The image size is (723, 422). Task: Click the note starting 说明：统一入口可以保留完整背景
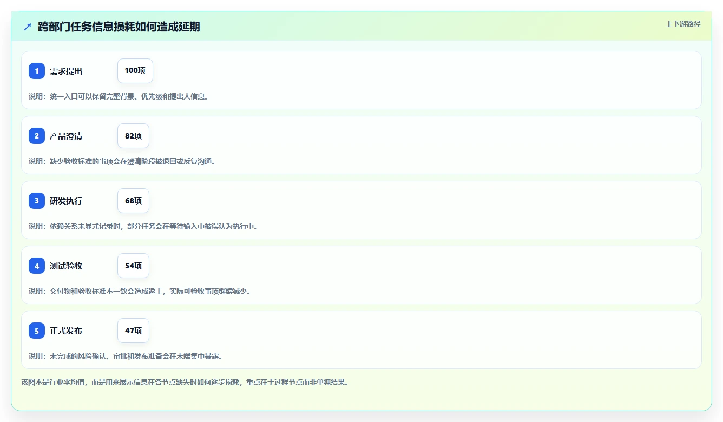point(119,96)
